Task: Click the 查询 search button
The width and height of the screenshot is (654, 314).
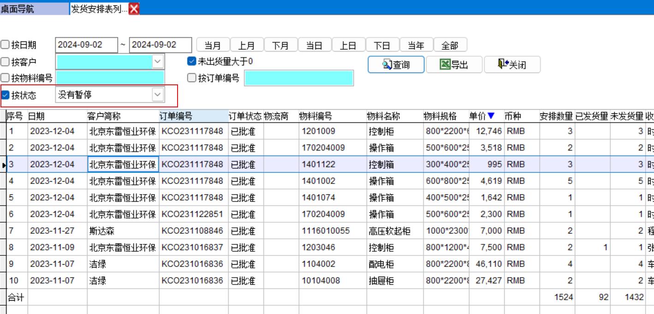Action: [395, 65]
